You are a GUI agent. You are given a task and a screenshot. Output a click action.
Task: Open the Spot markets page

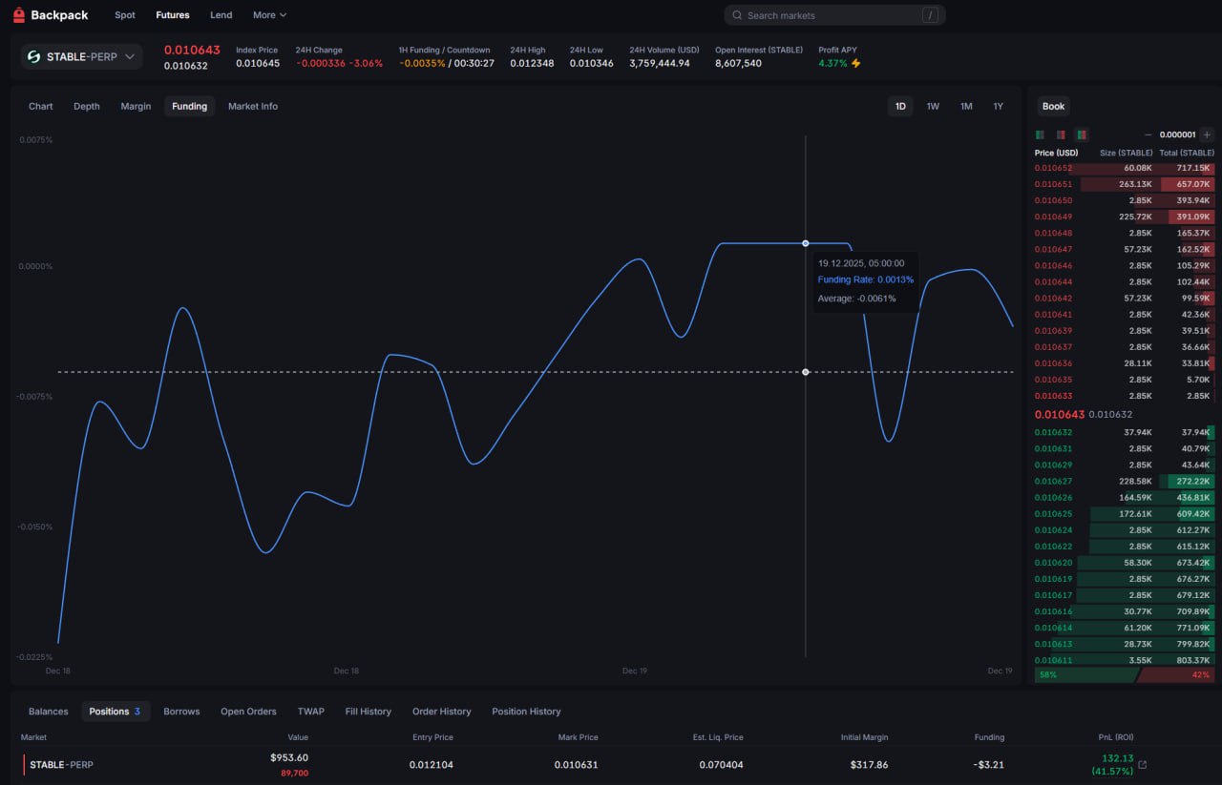[125, 15]
